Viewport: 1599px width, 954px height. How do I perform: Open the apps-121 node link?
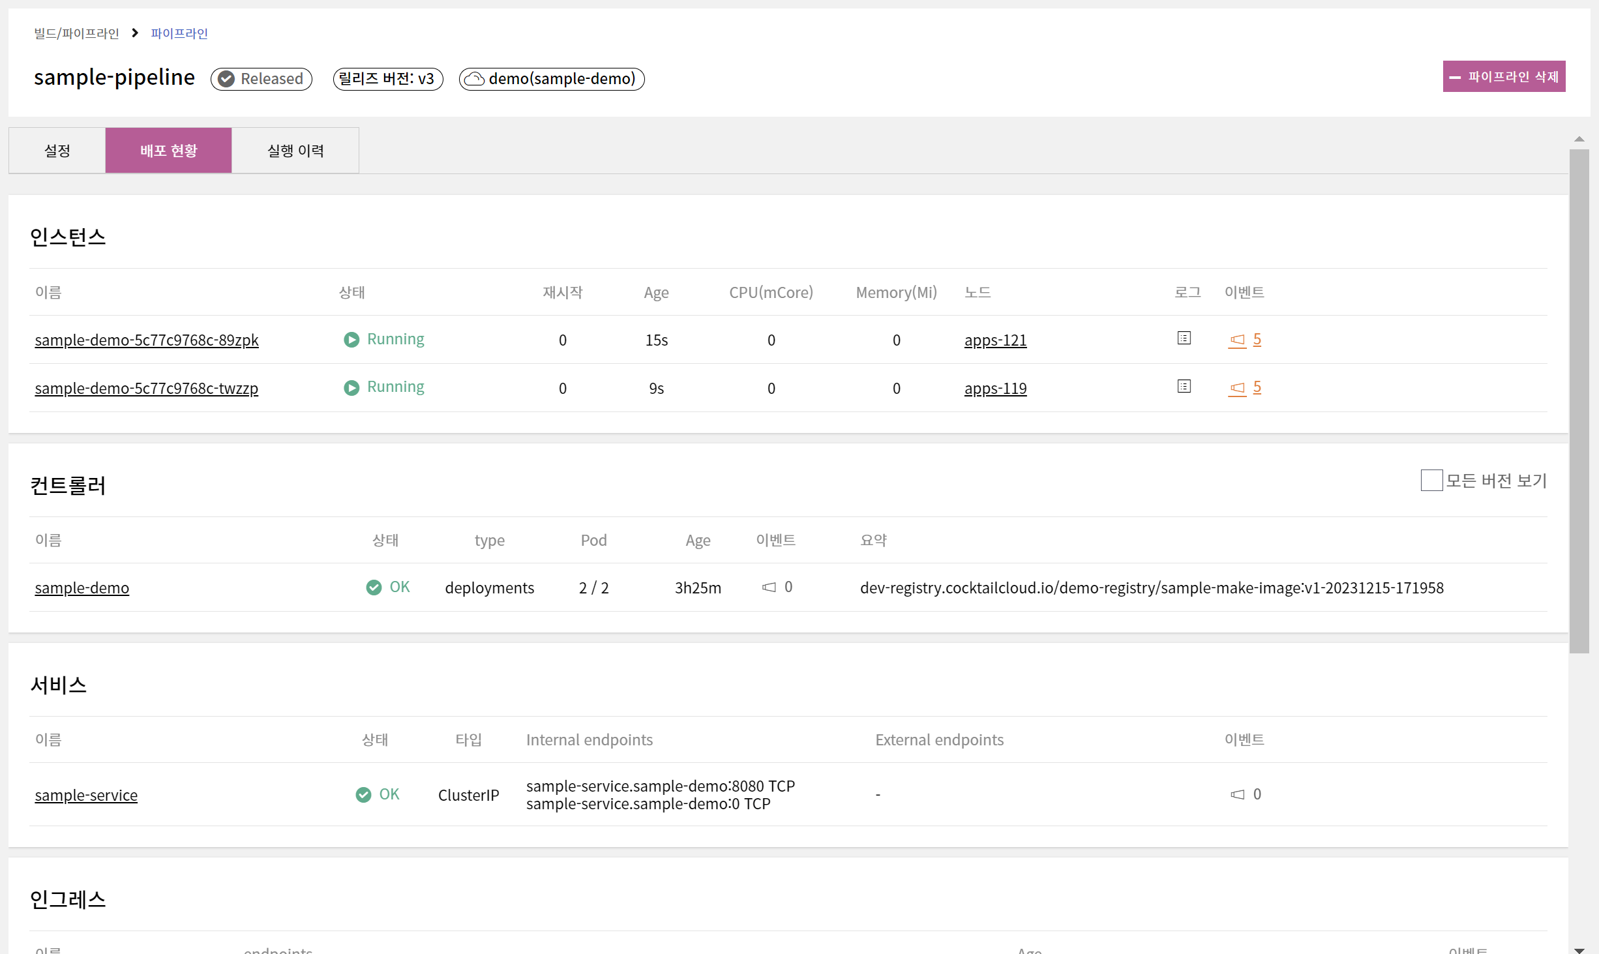click(995, 340)
